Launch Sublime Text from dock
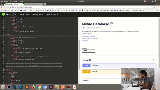This screenshot has width=160, height=90. click(27, 87)
